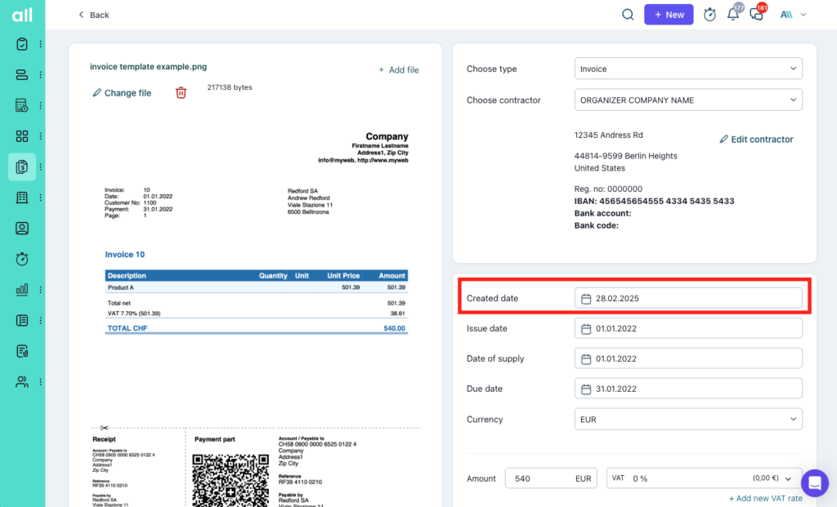Click Add new VAT rate link
Screen dimensions: 837x507
tap(765, 499)
